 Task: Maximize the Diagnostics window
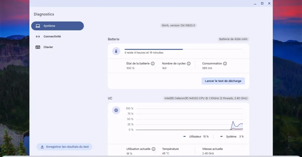tap(262, 3)
